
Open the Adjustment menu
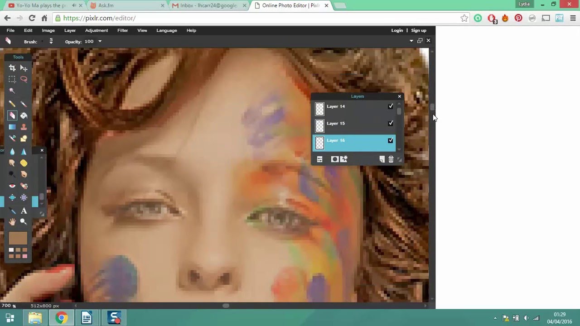click(x=97, y=30)
